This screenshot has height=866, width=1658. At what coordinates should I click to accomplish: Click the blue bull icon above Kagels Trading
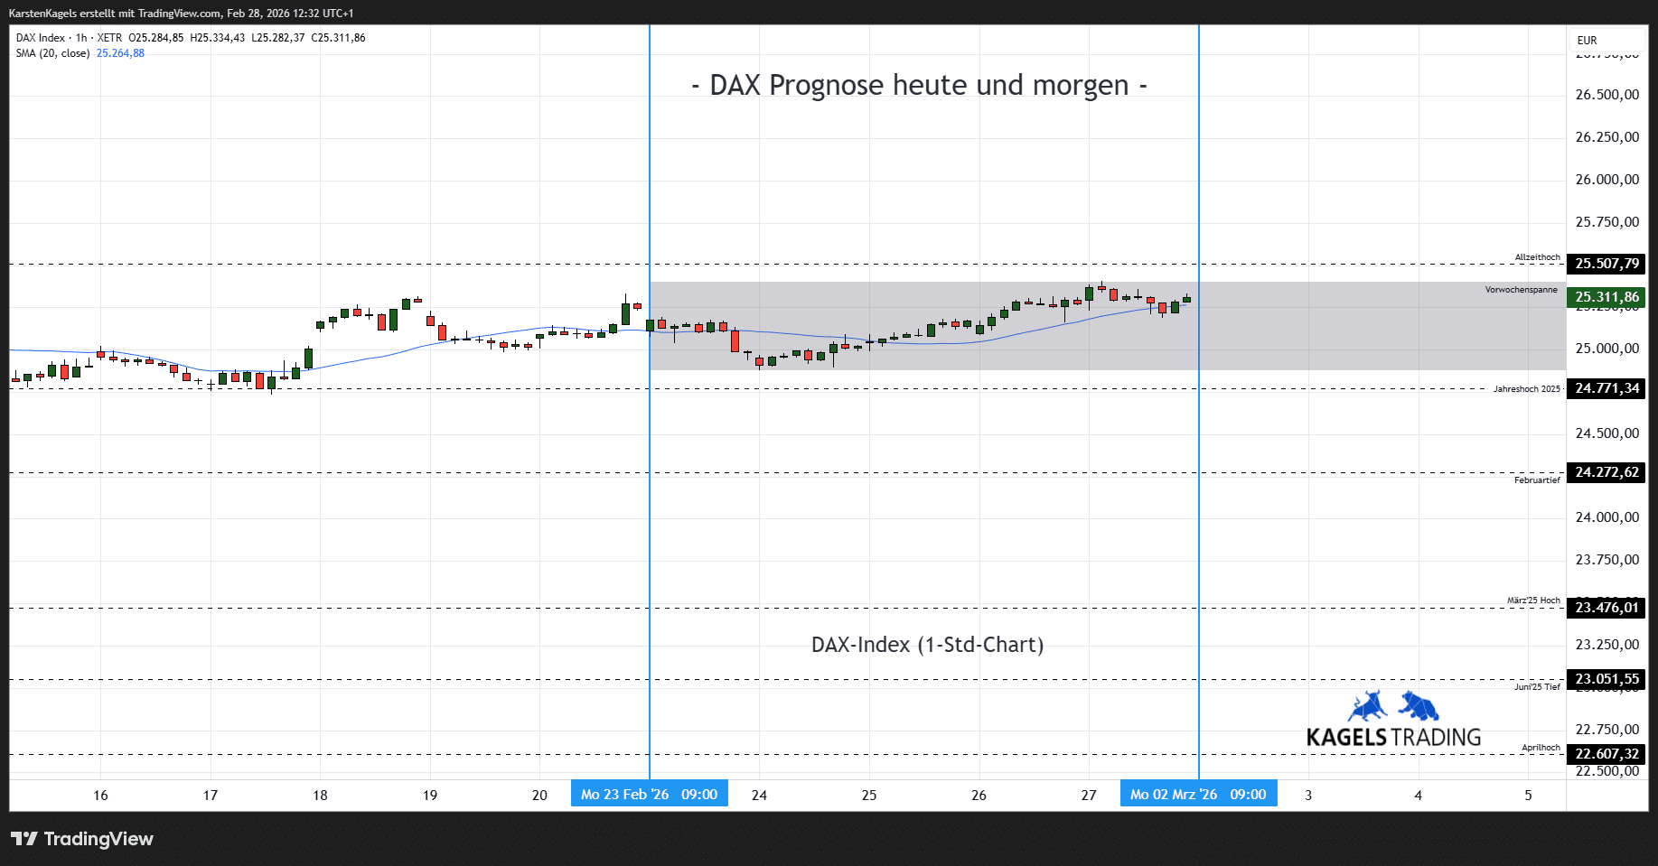(x=1367, y=706)
